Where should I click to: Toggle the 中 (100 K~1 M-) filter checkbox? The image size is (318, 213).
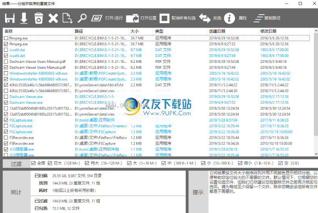(x=164, y=163)
